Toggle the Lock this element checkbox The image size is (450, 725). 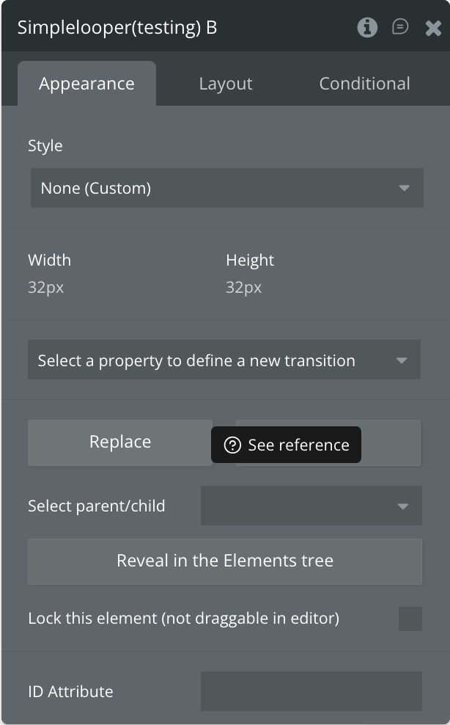[410, 619]
